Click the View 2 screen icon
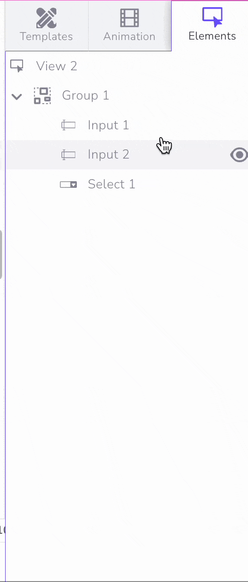Viewport: 248px width, 582px height. pyautogui.click(x=17, y=66)
